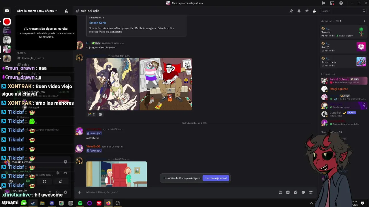The height and width of the screenshot is (207, 369).
Task: Open Smash Karts activity card
Action: click(344, 62)
